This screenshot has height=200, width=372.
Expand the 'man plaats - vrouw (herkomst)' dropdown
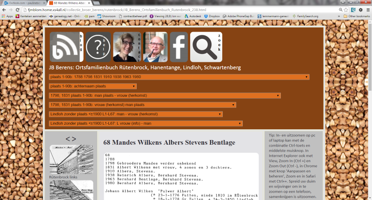[165, 95]
